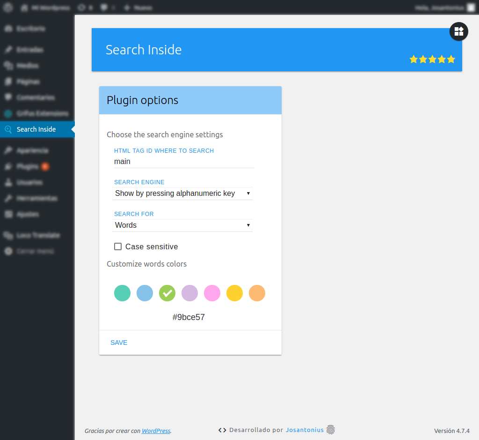Choose the lavender purple color swatch
Viewport: 479px width, 440px height.
pos(190,293)
